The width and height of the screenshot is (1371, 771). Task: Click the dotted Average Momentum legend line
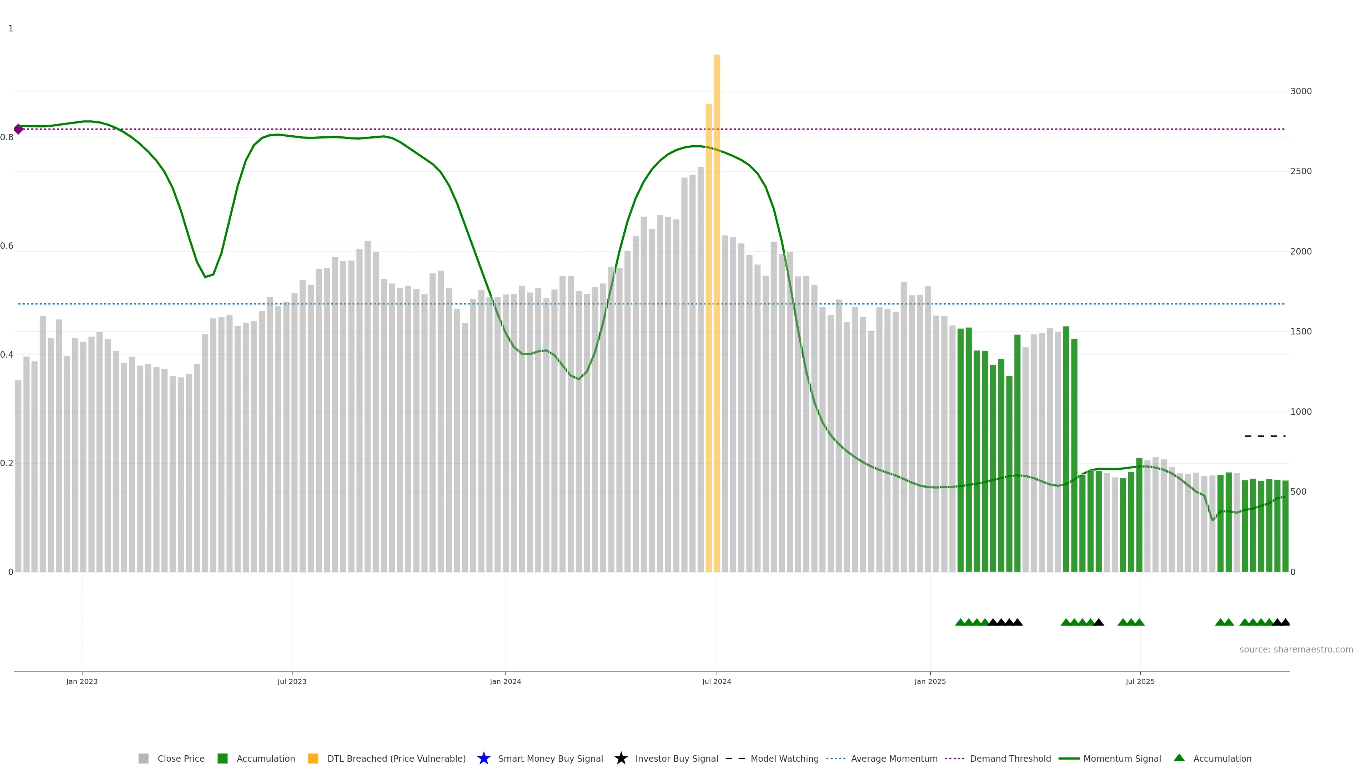[835, 758]
